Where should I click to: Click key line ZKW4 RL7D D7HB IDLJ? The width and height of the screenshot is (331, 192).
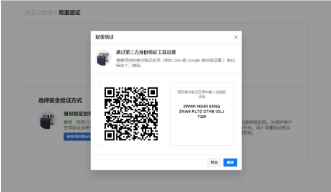coord(202,111)
